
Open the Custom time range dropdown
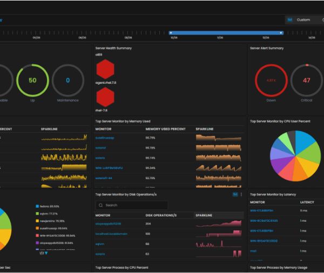[306, 20]
